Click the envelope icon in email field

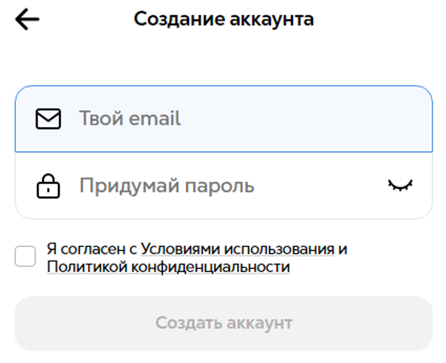[48, 119]
